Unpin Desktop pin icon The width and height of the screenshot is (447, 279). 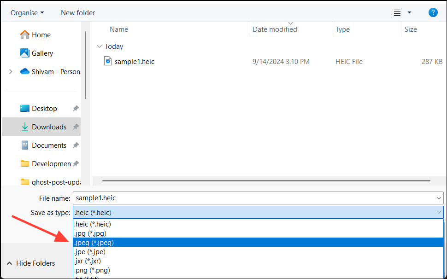pos(76,109)
